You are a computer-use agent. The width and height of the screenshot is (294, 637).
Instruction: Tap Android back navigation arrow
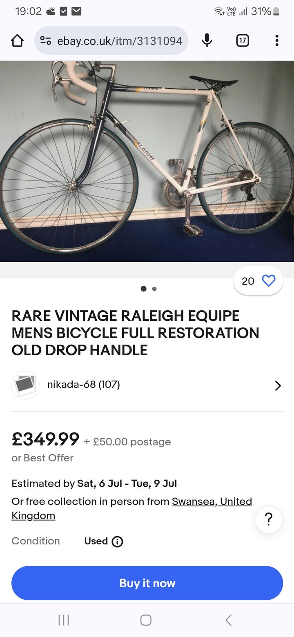click(x=229, y=620)
